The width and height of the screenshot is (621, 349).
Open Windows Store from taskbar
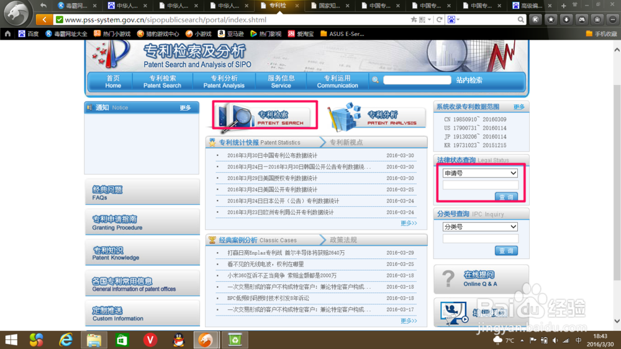[x=122, y=340]
